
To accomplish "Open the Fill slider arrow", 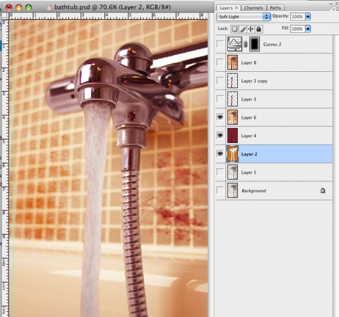I will click(x=308, y=29).
